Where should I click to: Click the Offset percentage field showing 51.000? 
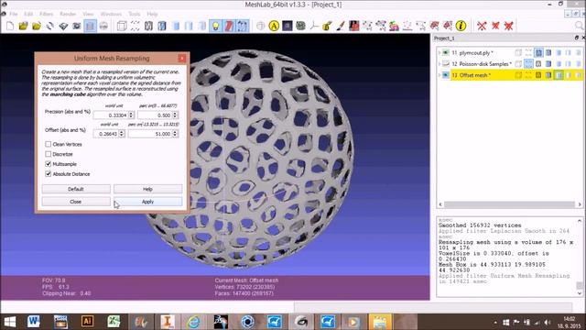[150, 134]
